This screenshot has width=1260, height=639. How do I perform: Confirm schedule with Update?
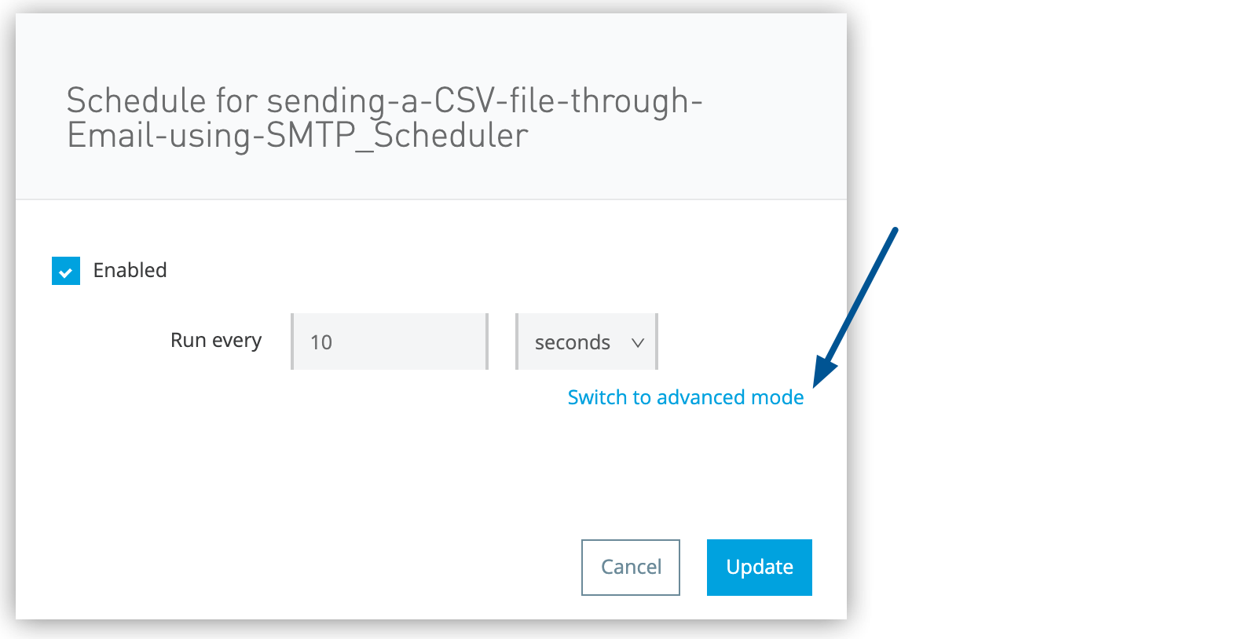758,567
